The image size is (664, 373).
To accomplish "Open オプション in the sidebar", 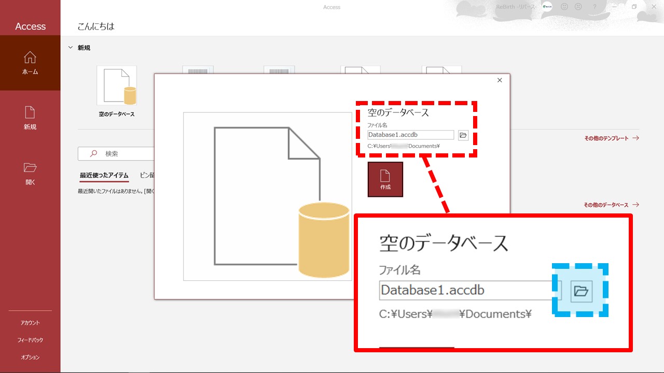I will coord(30,357).
